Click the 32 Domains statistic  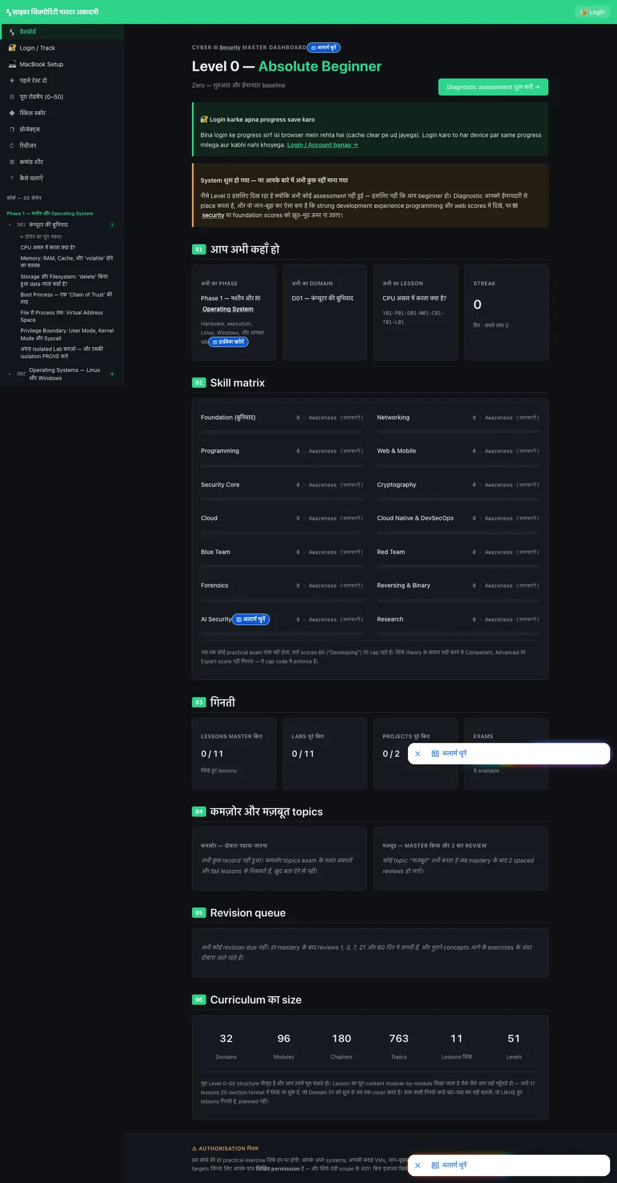click(226, 1046)
